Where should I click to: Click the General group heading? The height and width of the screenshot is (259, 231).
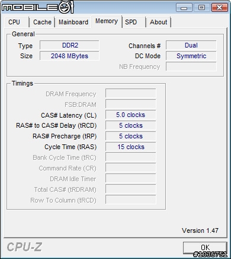(x=23, y=34)
